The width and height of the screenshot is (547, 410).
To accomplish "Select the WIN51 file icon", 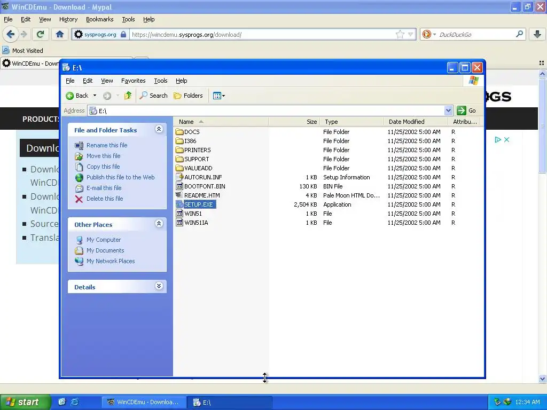I will pos(179,214).
